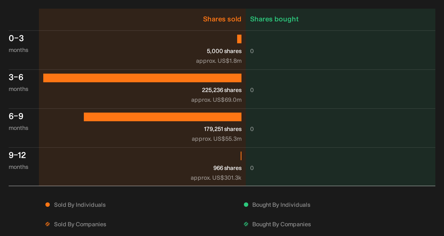The width and height of the screenshot is (444, 236).
Task: Click the 179,251 shares label
Action: click(x=223, y=129)
